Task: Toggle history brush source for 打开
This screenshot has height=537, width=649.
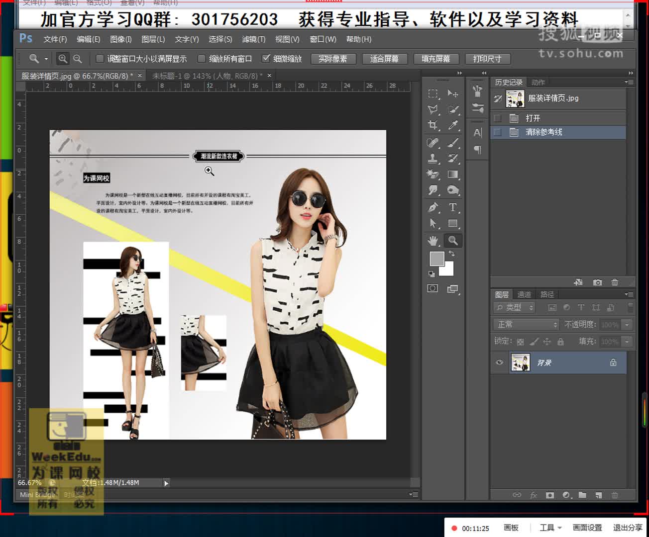Action: click(497, 118)
